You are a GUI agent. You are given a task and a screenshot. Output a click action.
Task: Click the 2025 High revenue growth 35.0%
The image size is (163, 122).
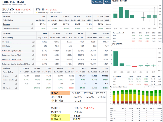133,36
